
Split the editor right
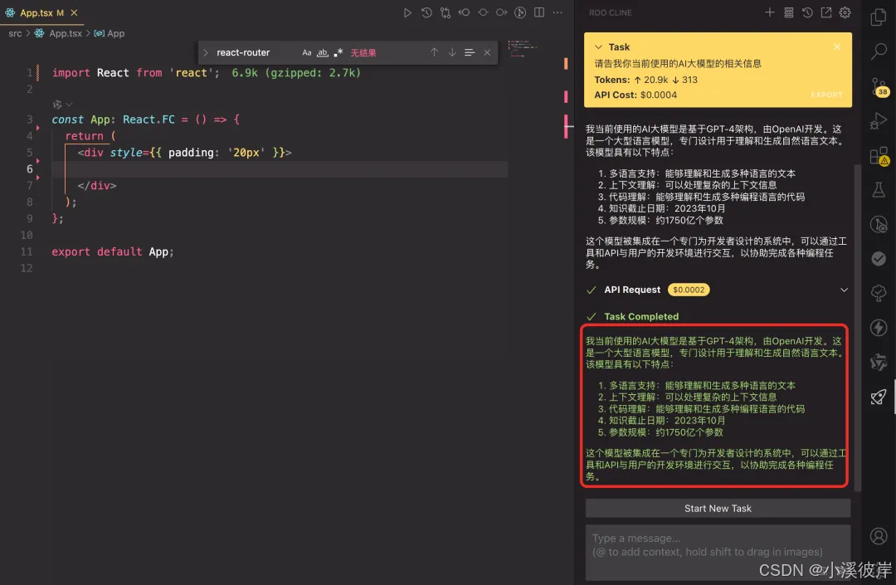(539, 12)
